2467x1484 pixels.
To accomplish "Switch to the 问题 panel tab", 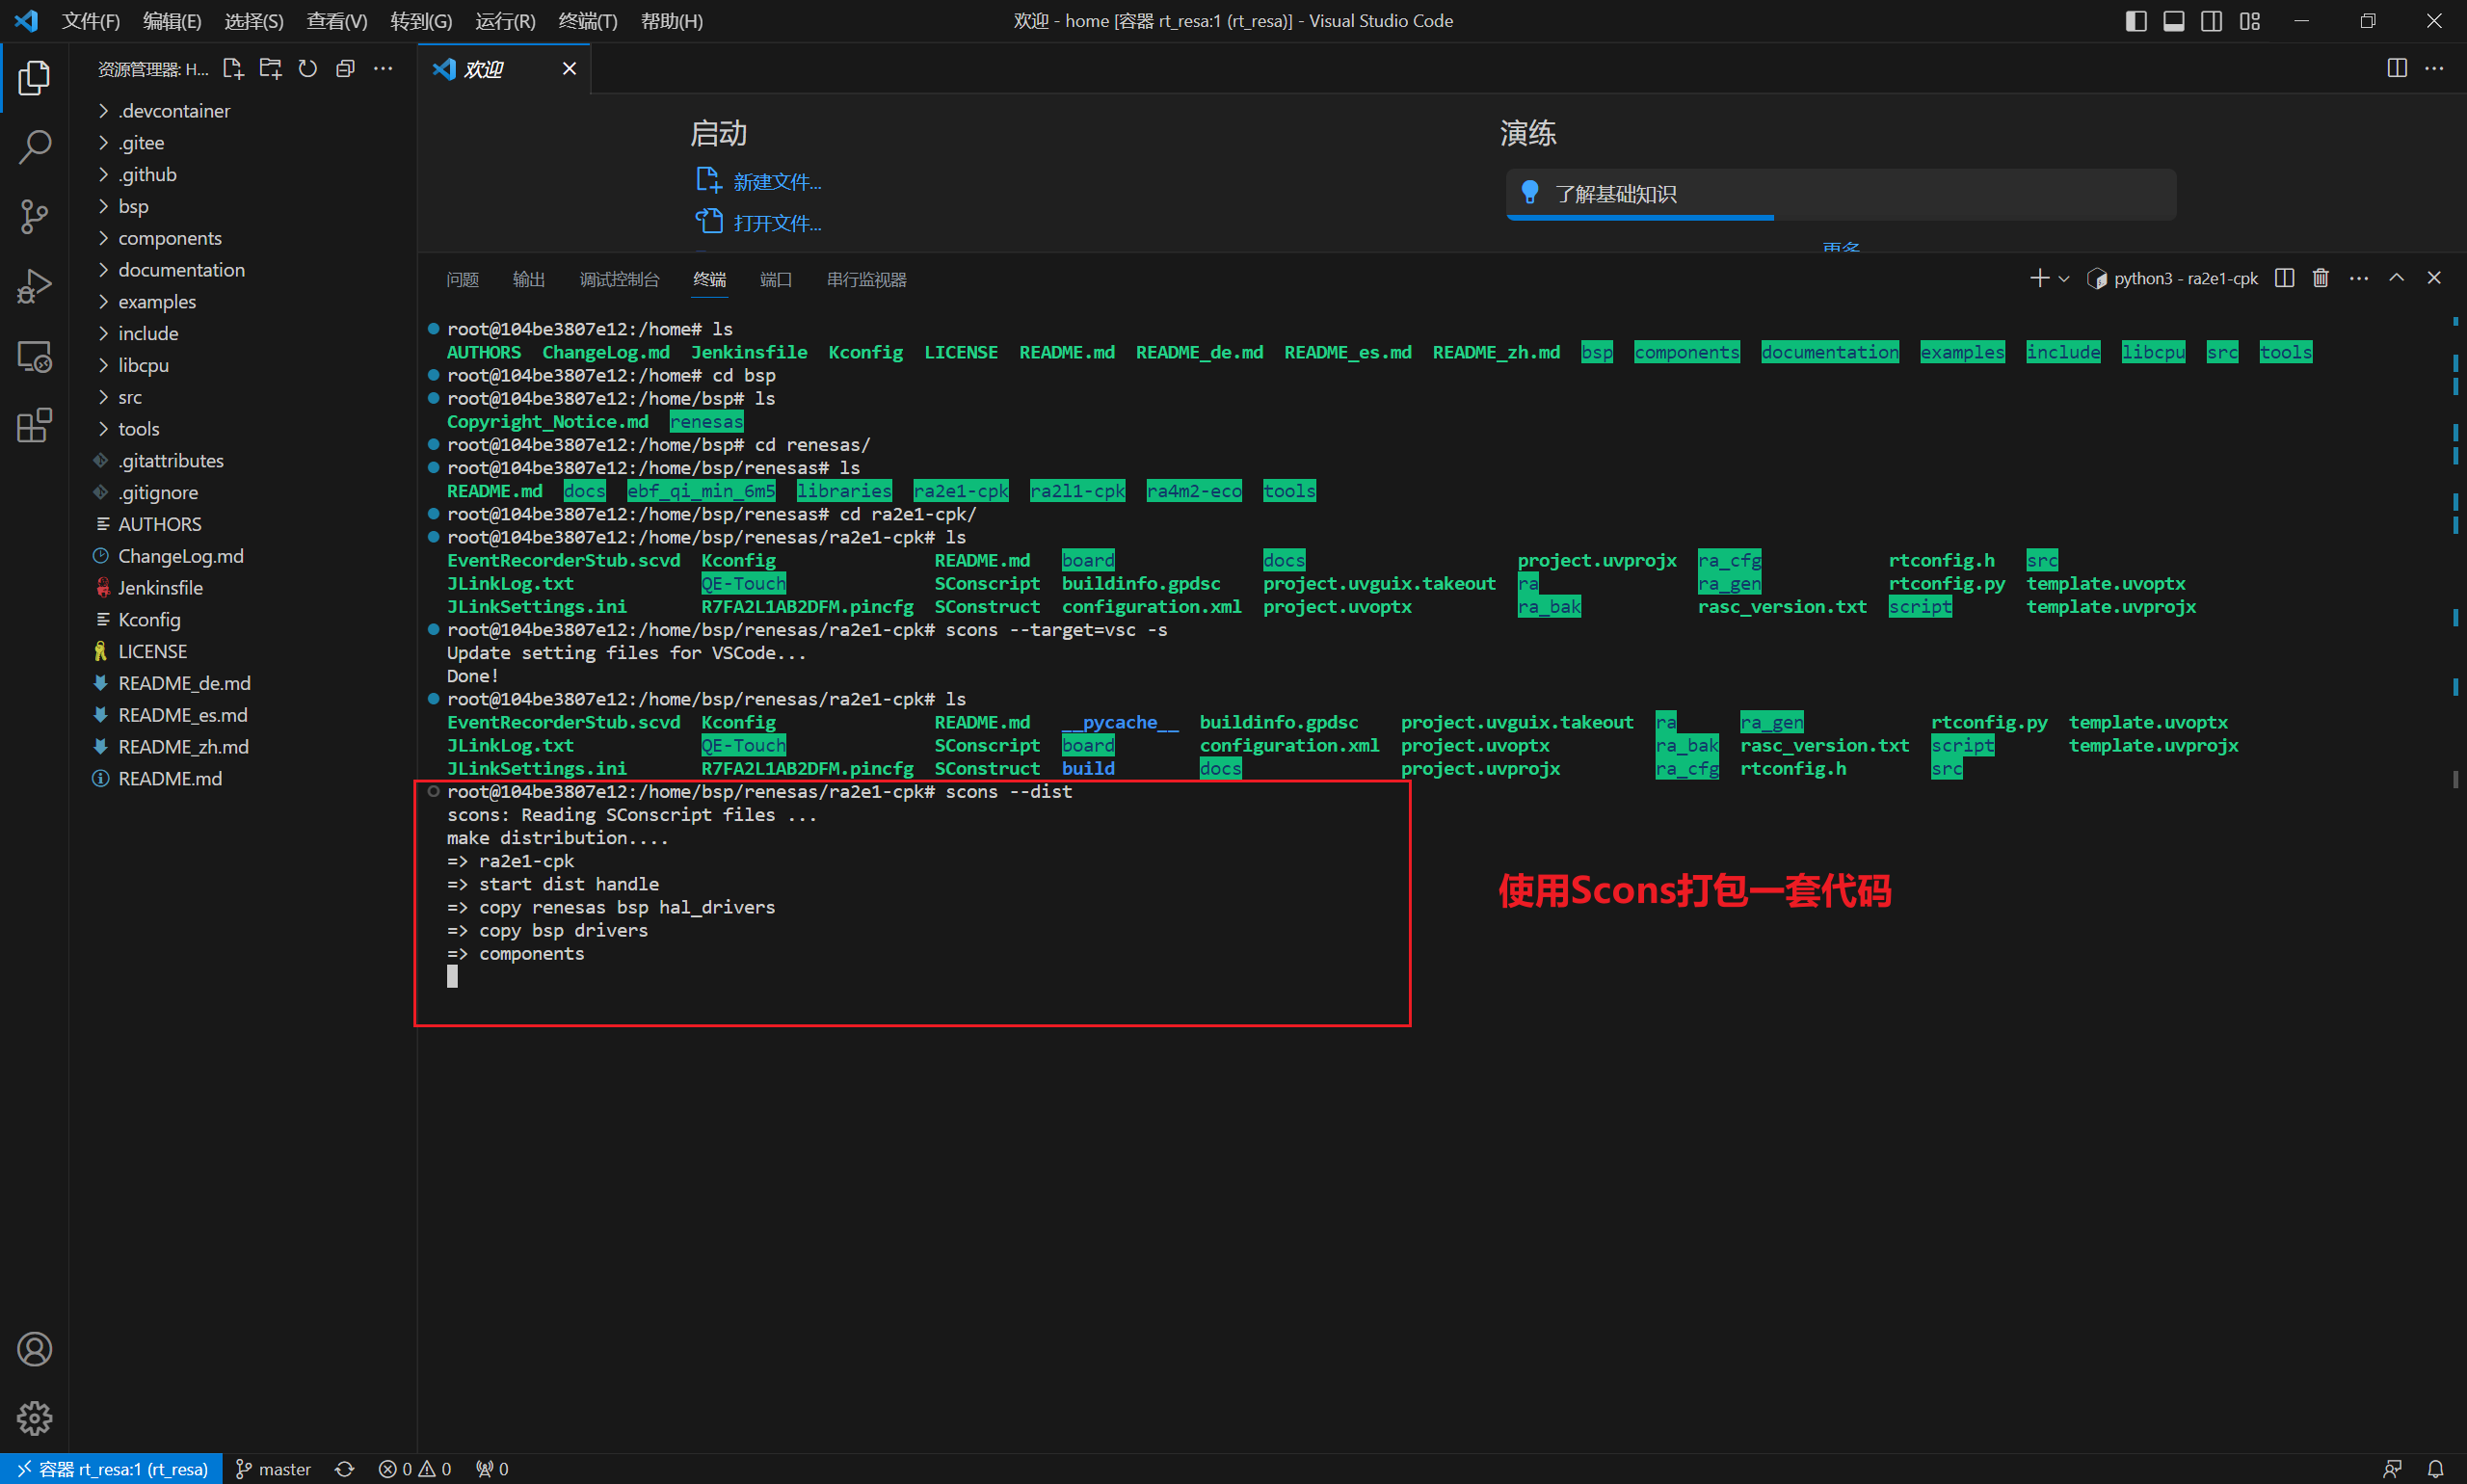I will [x=463, y=280].
